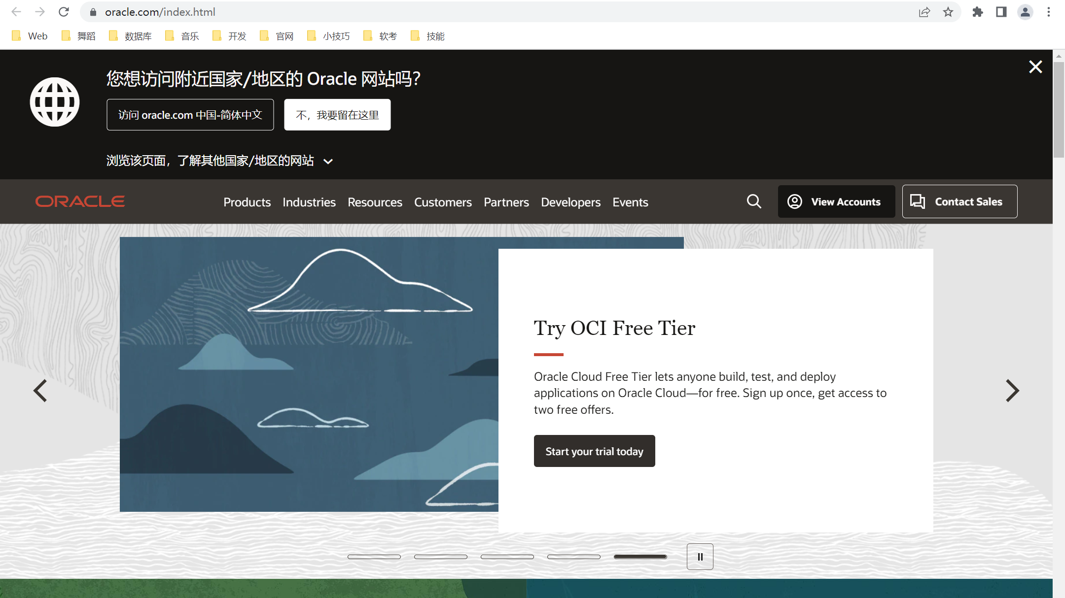Bookmark page with star icon
1065x598 pixels.
948,12
